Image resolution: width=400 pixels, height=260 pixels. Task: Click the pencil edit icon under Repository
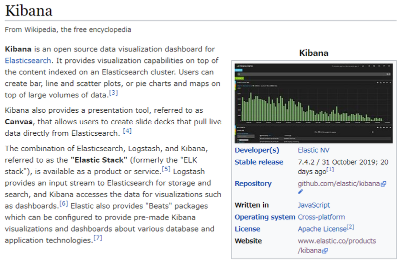(x=300, y=192)
